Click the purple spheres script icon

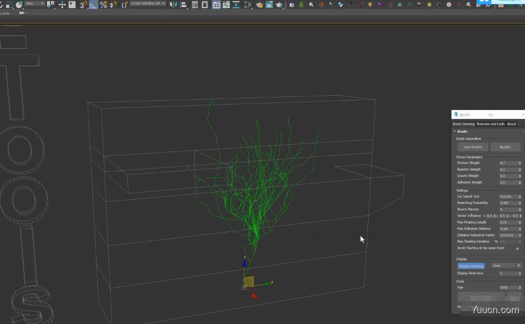tap(380, 4)
